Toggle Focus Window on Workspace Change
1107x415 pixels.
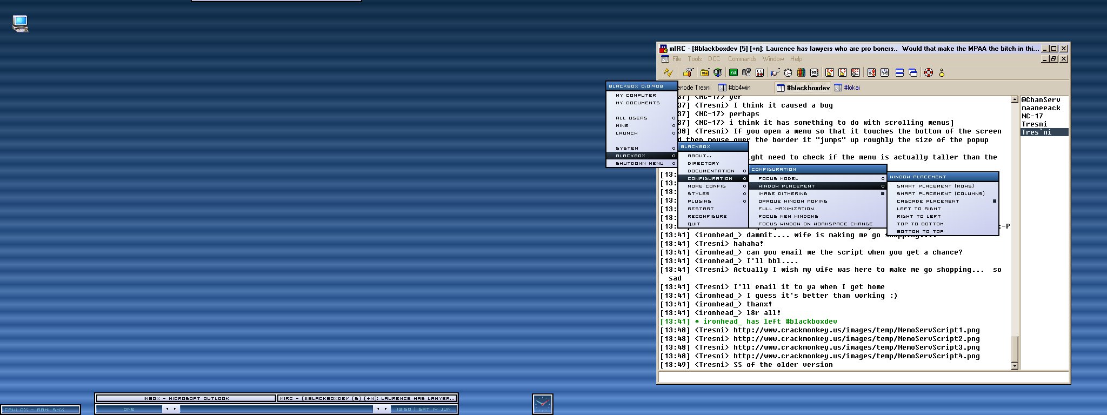tap(818, 224)
